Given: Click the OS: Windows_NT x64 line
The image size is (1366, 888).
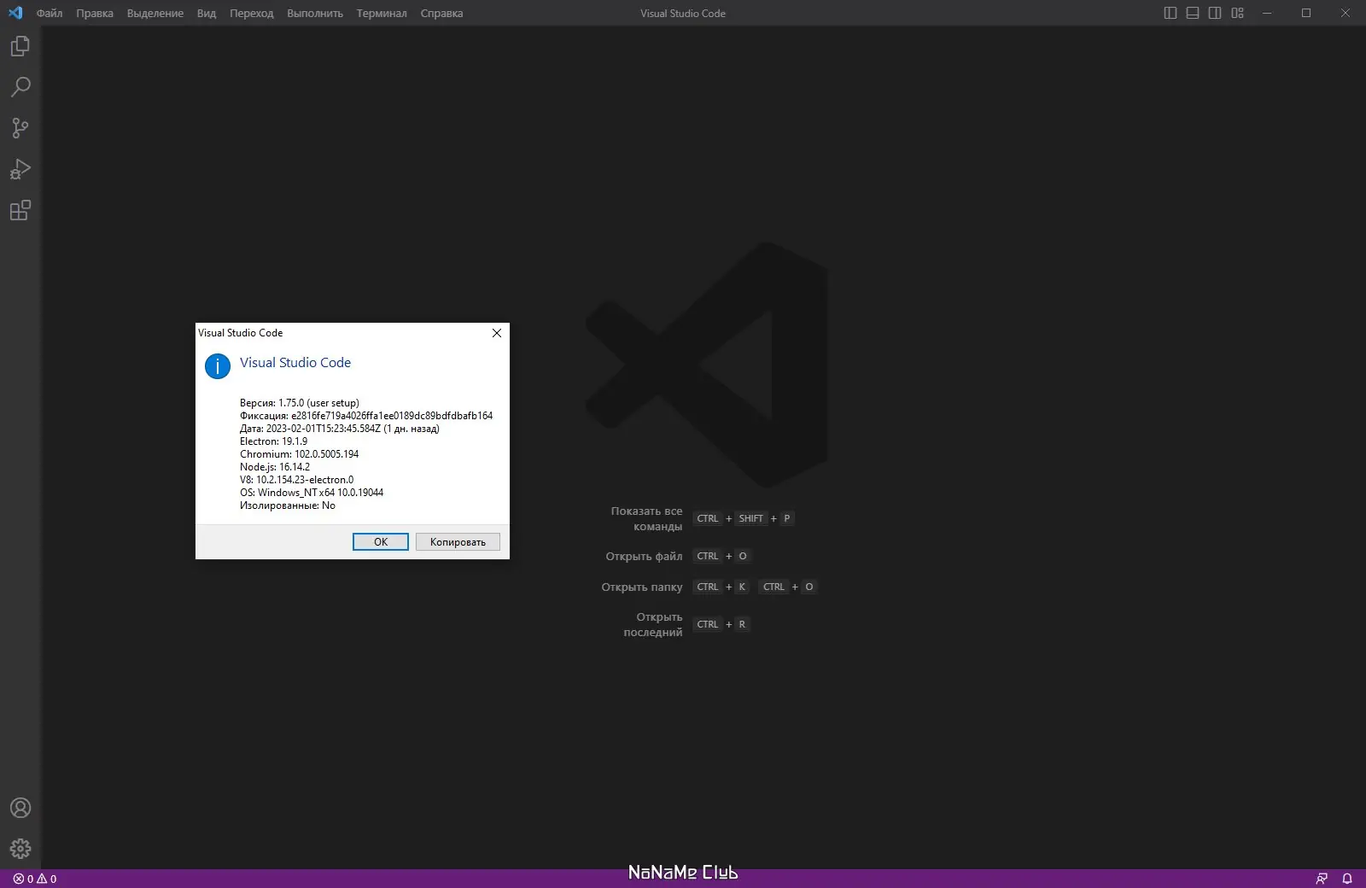Looking at the screenshot, I should point(312,493).
